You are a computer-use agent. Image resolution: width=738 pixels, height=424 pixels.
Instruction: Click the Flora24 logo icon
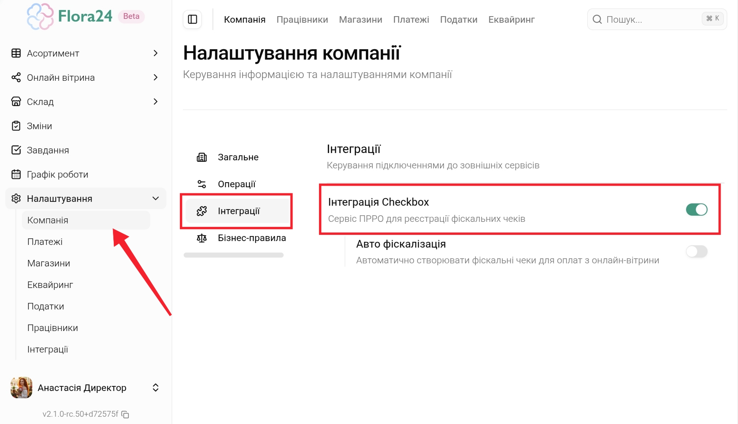pyautogui.click(x=40, y=17)
